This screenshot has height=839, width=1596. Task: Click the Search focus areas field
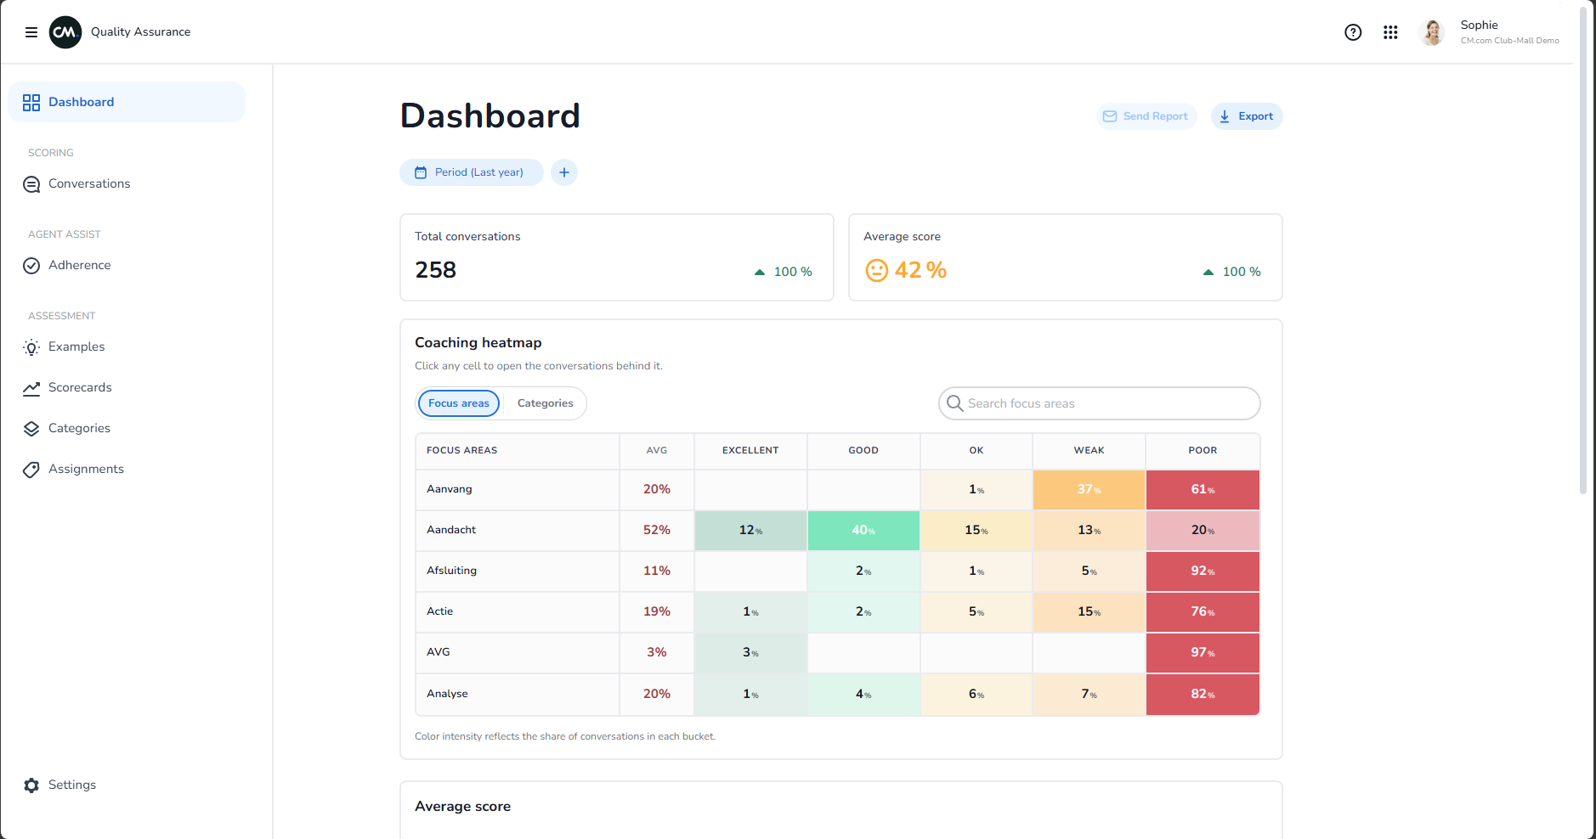(1100, 403)
